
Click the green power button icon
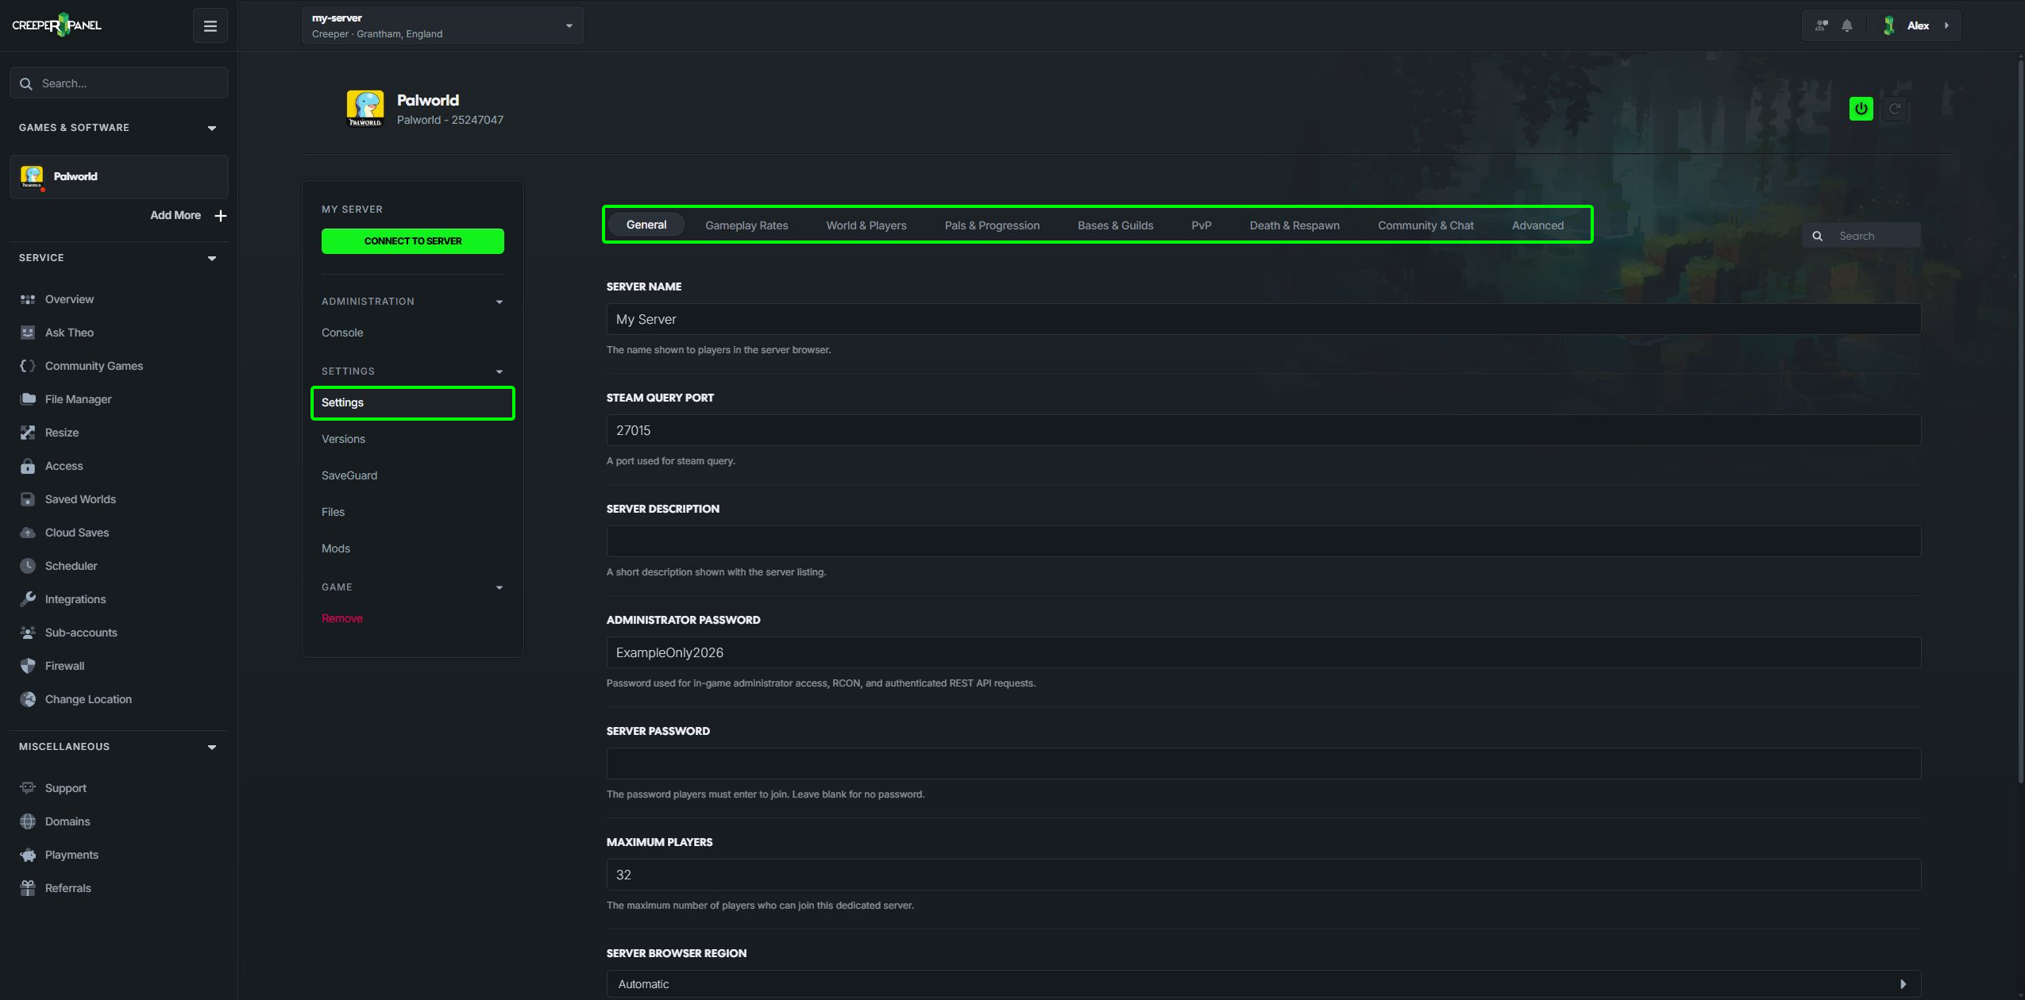point(1861,109)
